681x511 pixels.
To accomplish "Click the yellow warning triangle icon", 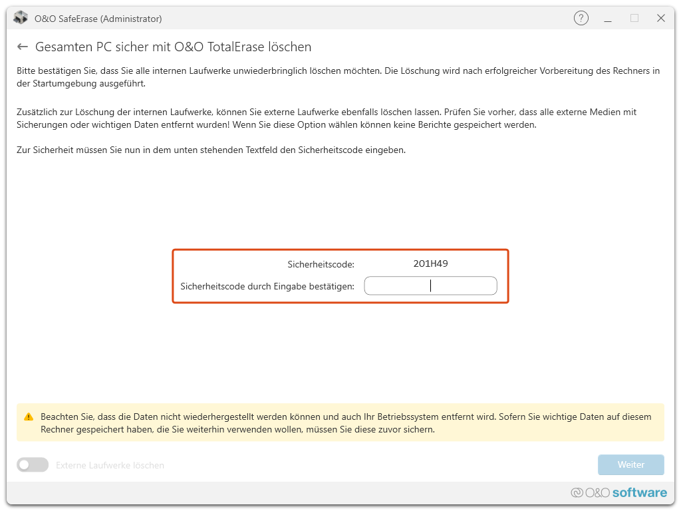I will click(29, 417).
